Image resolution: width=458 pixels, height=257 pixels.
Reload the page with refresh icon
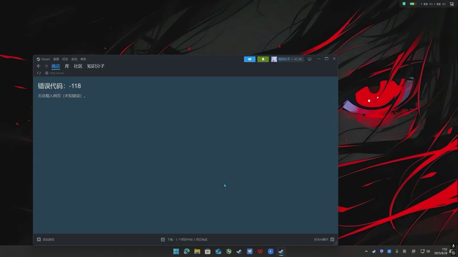pyautogui.click(x=39, y=73)
